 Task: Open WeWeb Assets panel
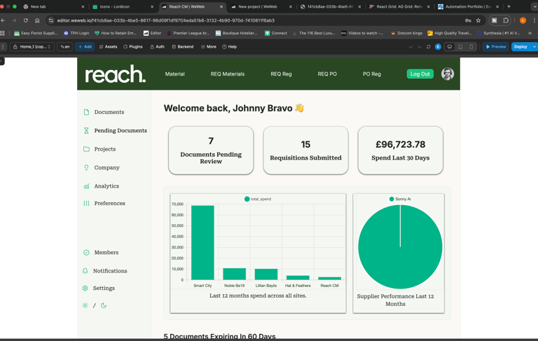click(x=108, y=47)
